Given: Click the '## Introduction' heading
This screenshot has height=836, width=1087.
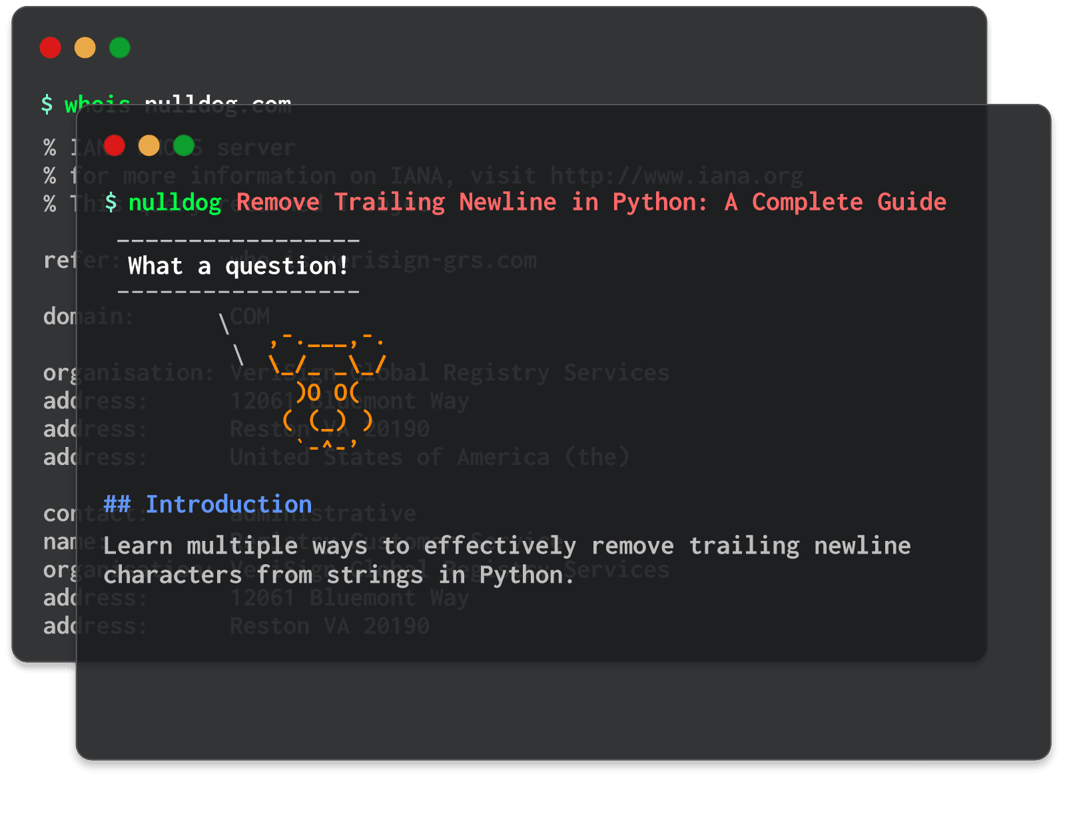Looking at the screenshot, I should pyautogui.click(x=208, y=504).
